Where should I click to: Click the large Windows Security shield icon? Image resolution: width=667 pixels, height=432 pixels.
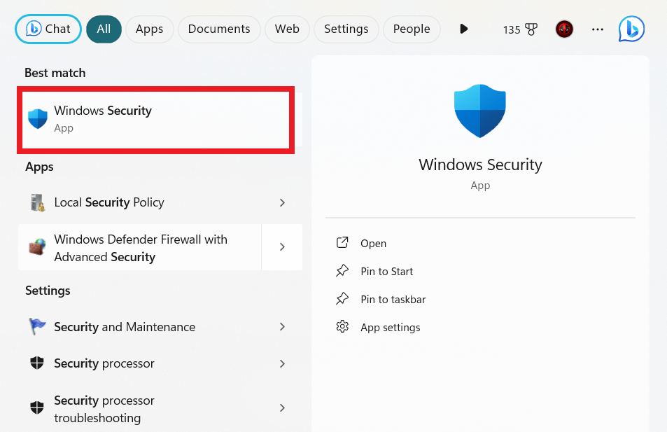[480, 111]
